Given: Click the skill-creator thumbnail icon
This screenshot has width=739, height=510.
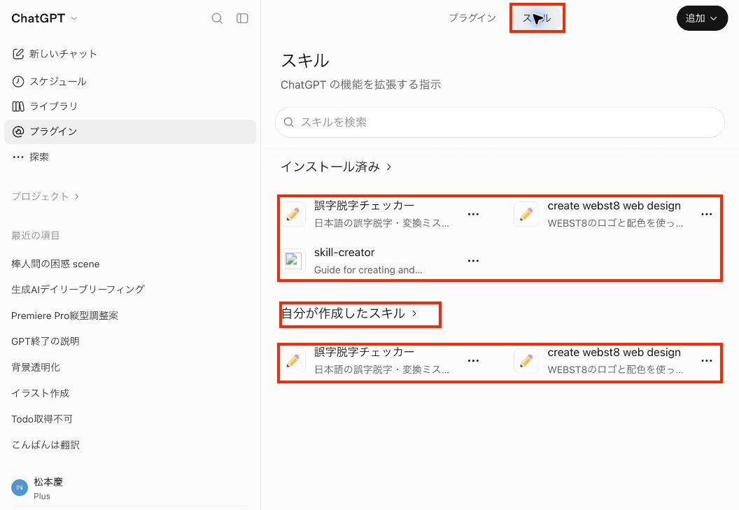Looking at the screenshot, I should coord(293,261).
